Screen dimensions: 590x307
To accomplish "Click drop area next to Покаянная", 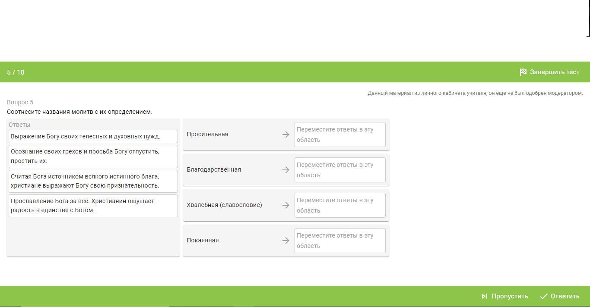I will [340, 241].
